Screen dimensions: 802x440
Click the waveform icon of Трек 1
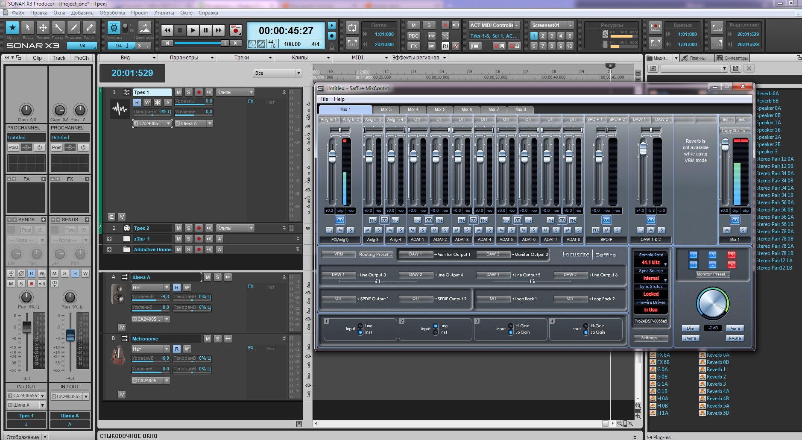point(120,109)
